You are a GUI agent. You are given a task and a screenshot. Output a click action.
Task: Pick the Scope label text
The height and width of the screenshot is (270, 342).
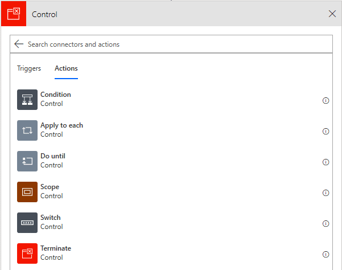[x=50, y=187]
